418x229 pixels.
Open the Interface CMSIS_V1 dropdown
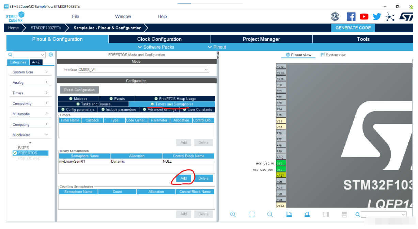coord(143,69)
